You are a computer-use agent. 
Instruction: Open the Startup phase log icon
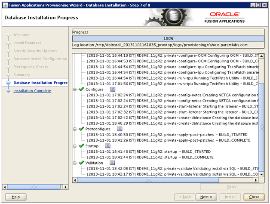coord(107,146)
